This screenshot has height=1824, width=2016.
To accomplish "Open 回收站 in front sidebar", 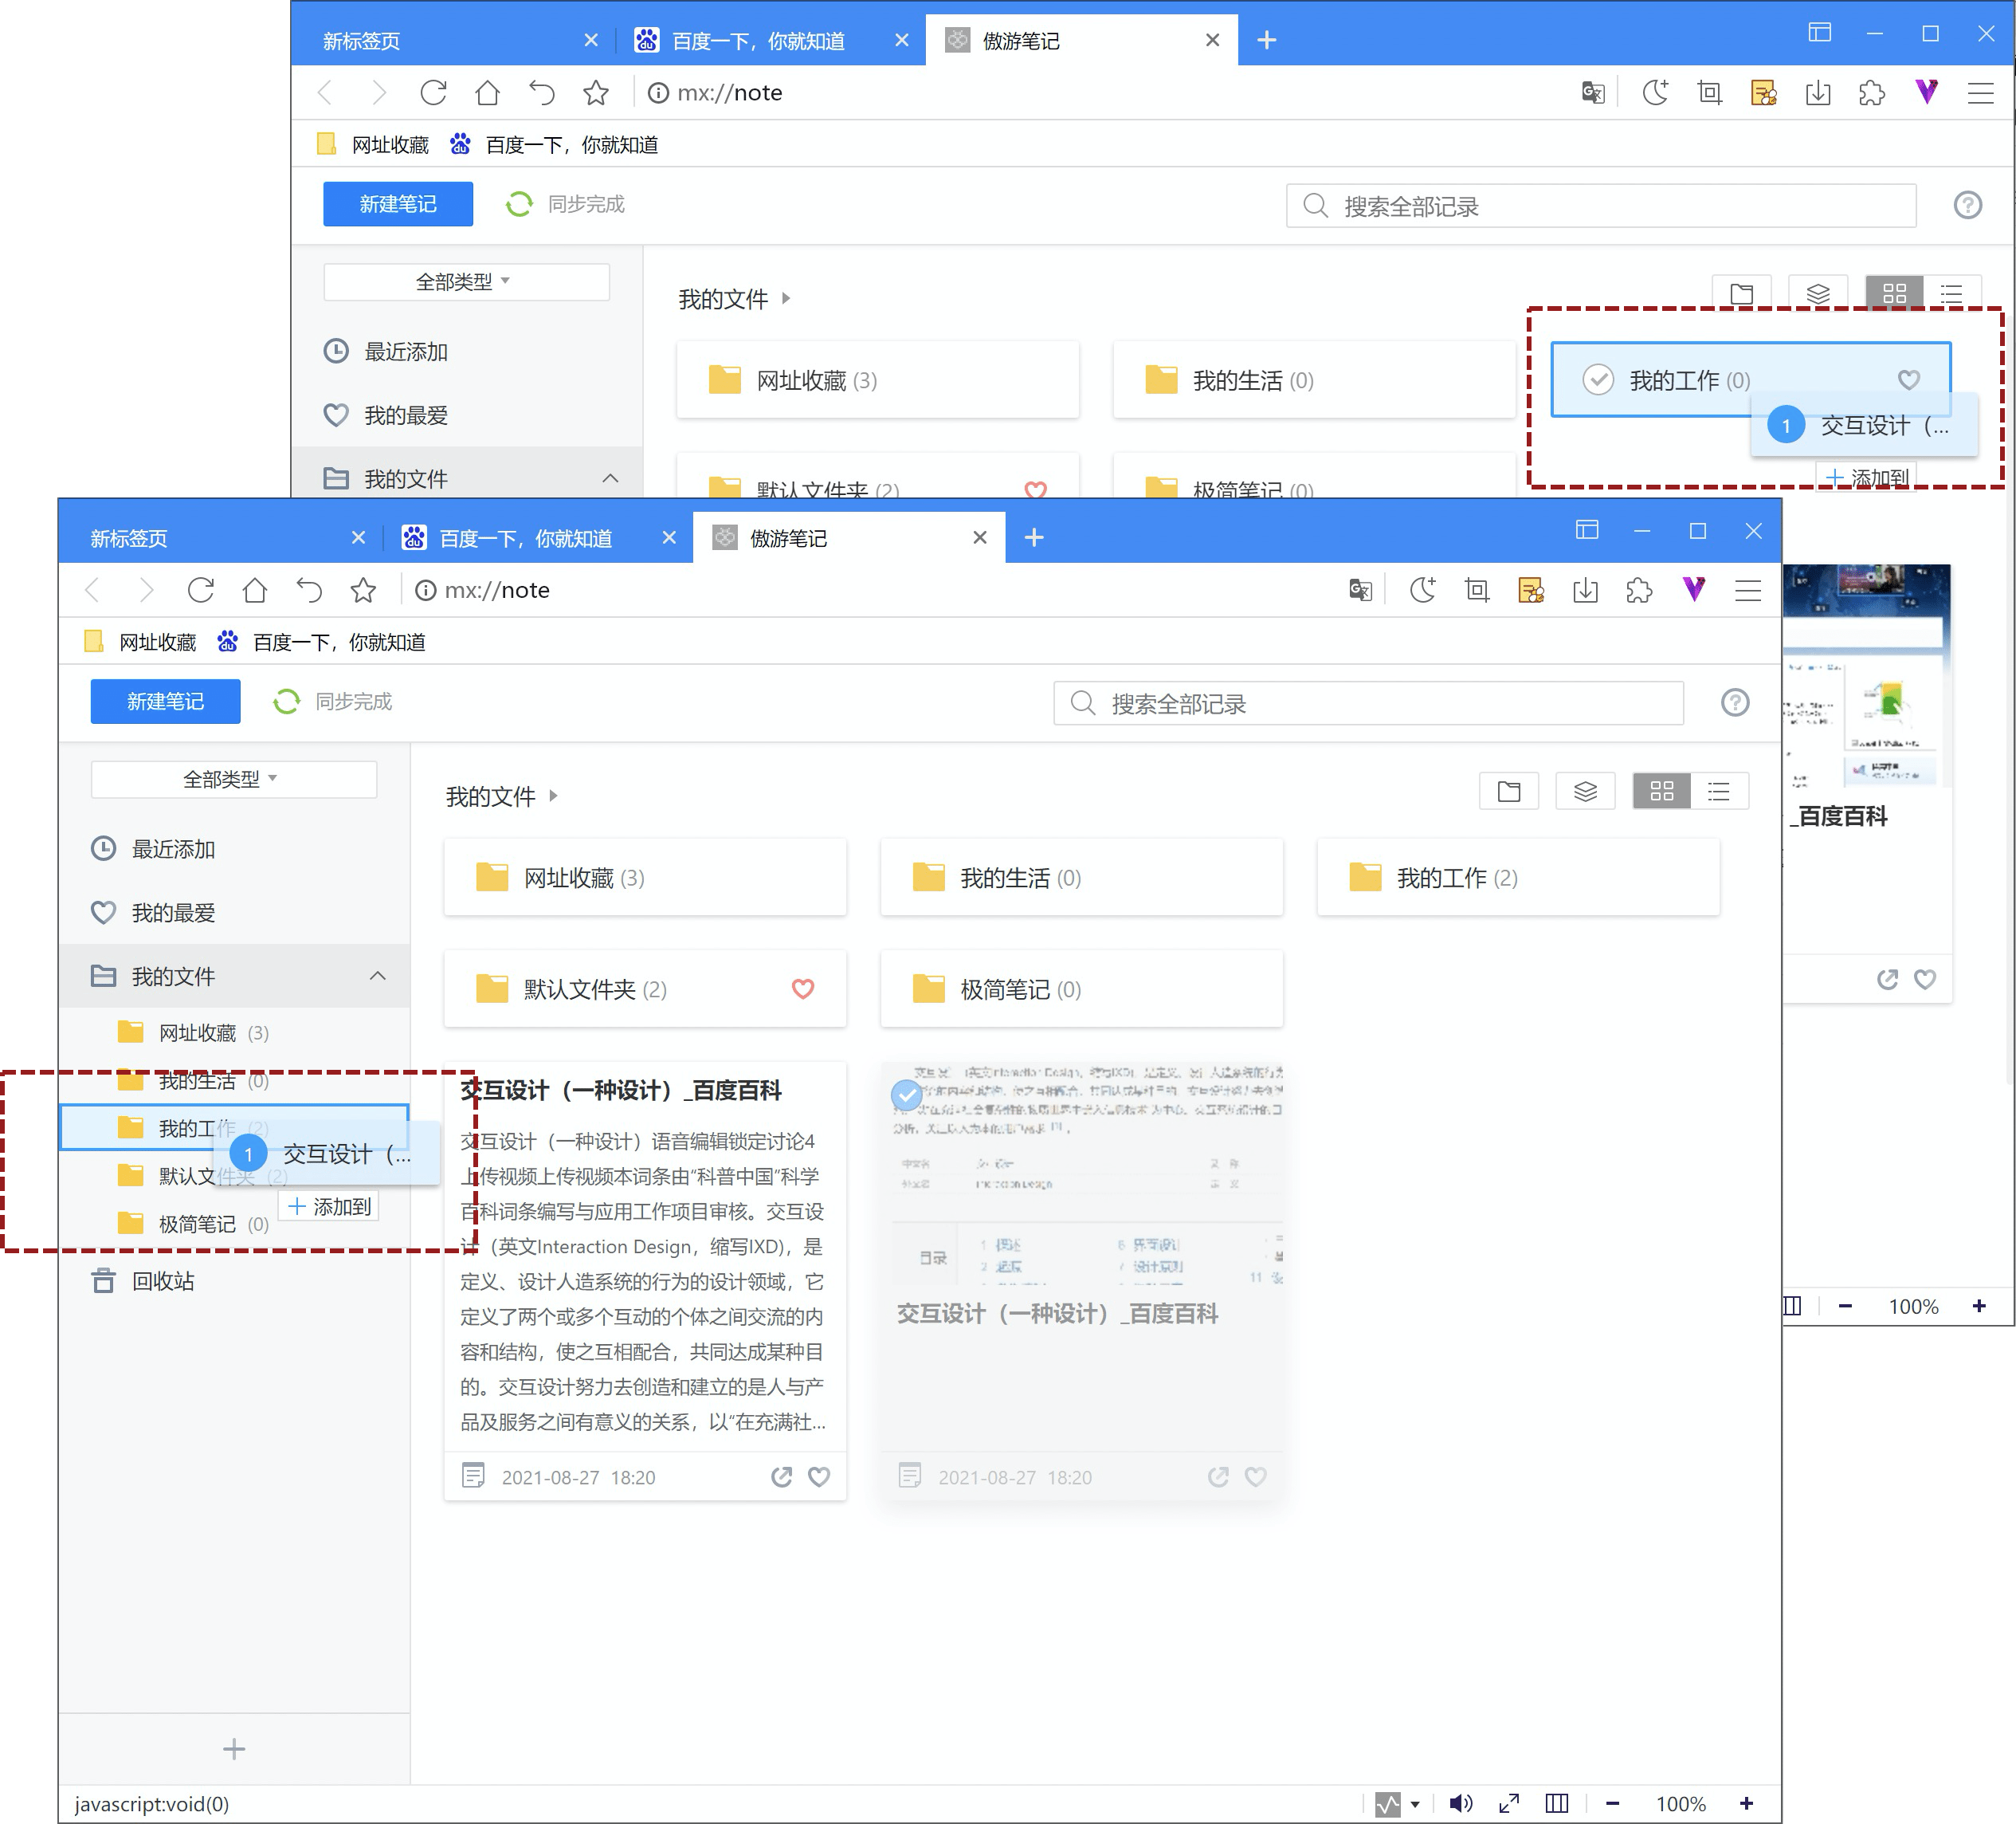I will coord(234,1280).
